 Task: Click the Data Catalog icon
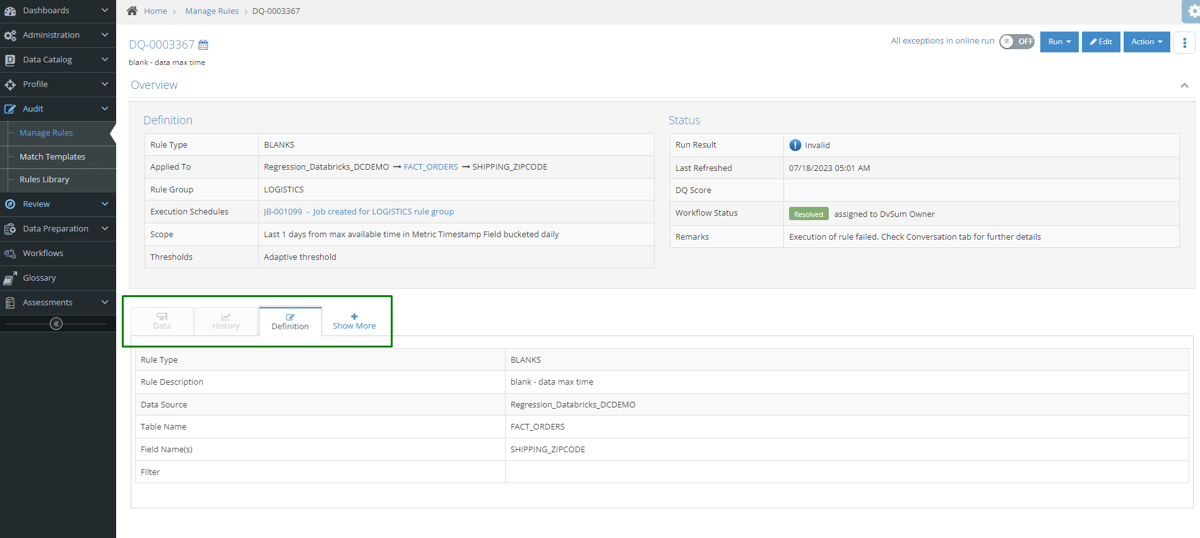coord(10,60)
